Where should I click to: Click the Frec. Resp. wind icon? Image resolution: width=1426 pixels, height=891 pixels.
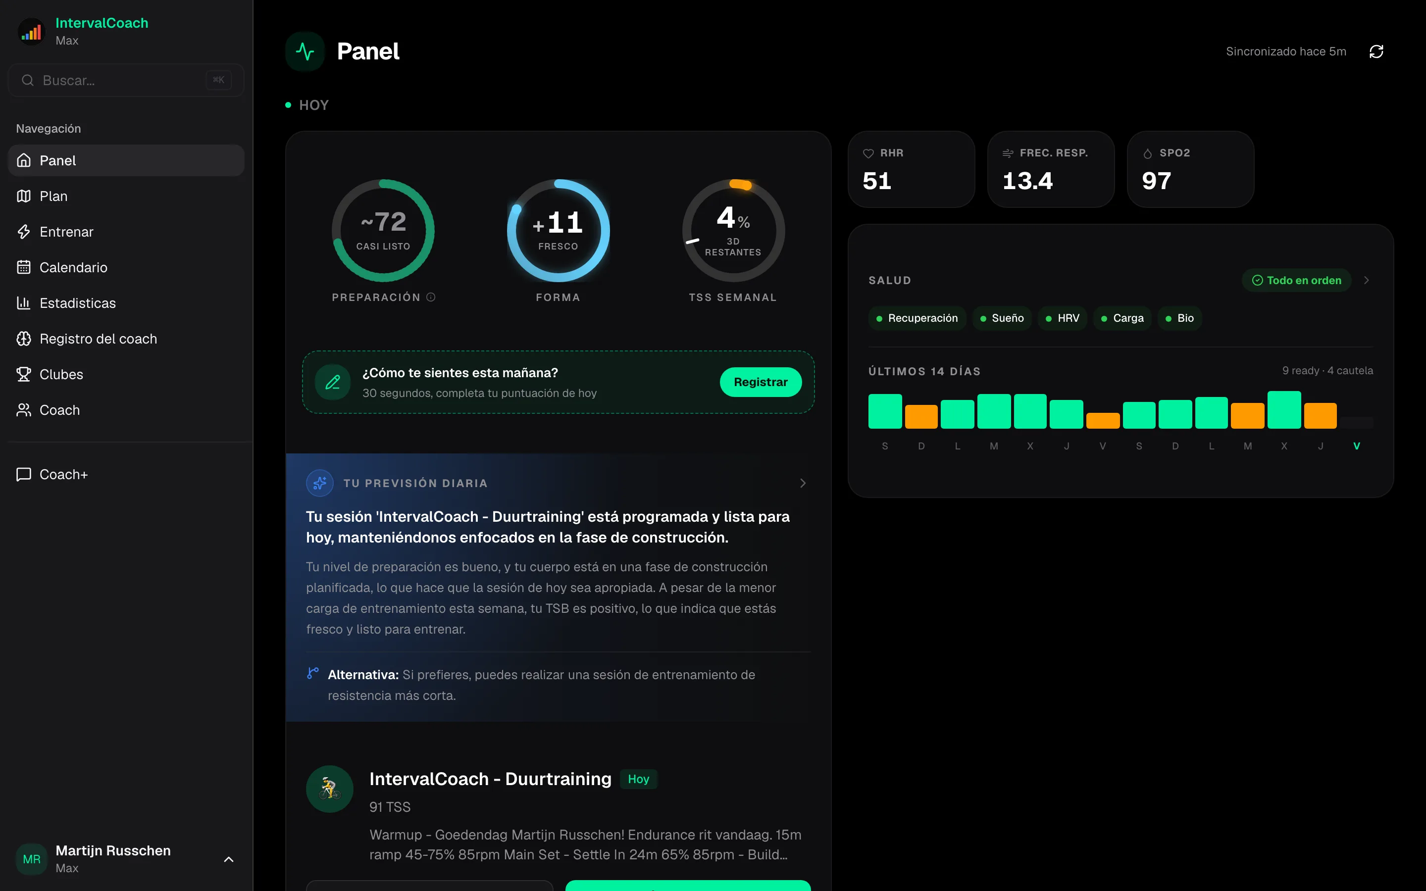1008,153
